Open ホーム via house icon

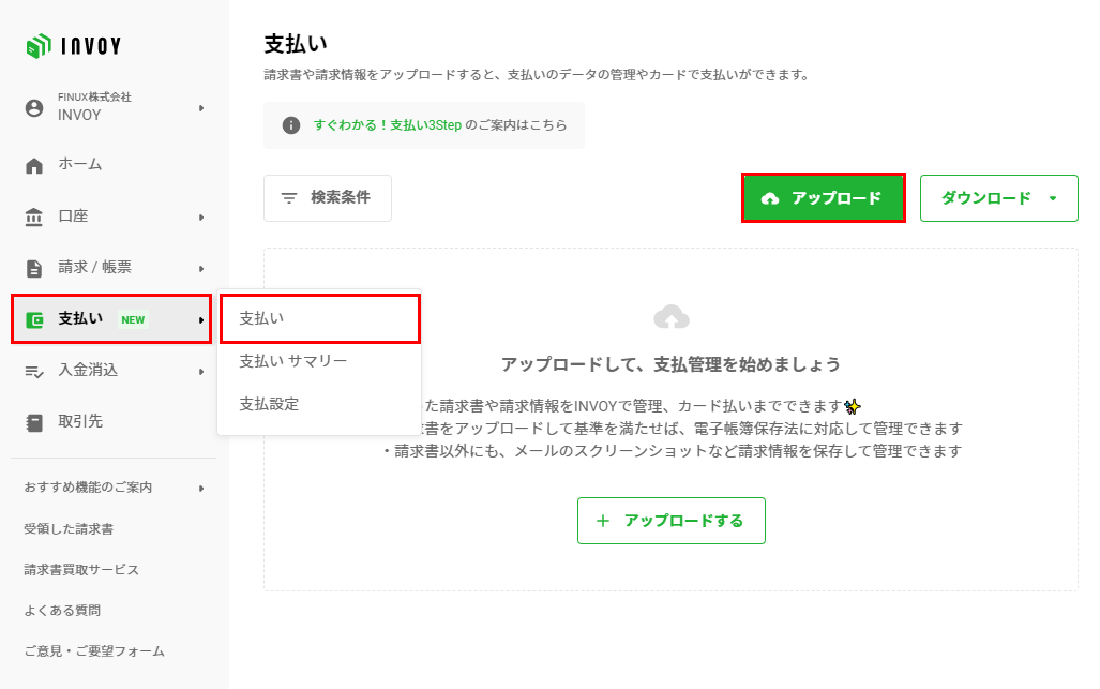(34, 166)
